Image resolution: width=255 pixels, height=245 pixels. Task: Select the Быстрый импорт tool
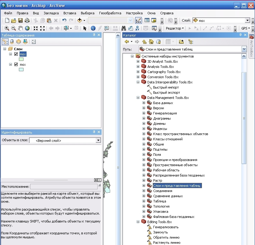point(166,87)
